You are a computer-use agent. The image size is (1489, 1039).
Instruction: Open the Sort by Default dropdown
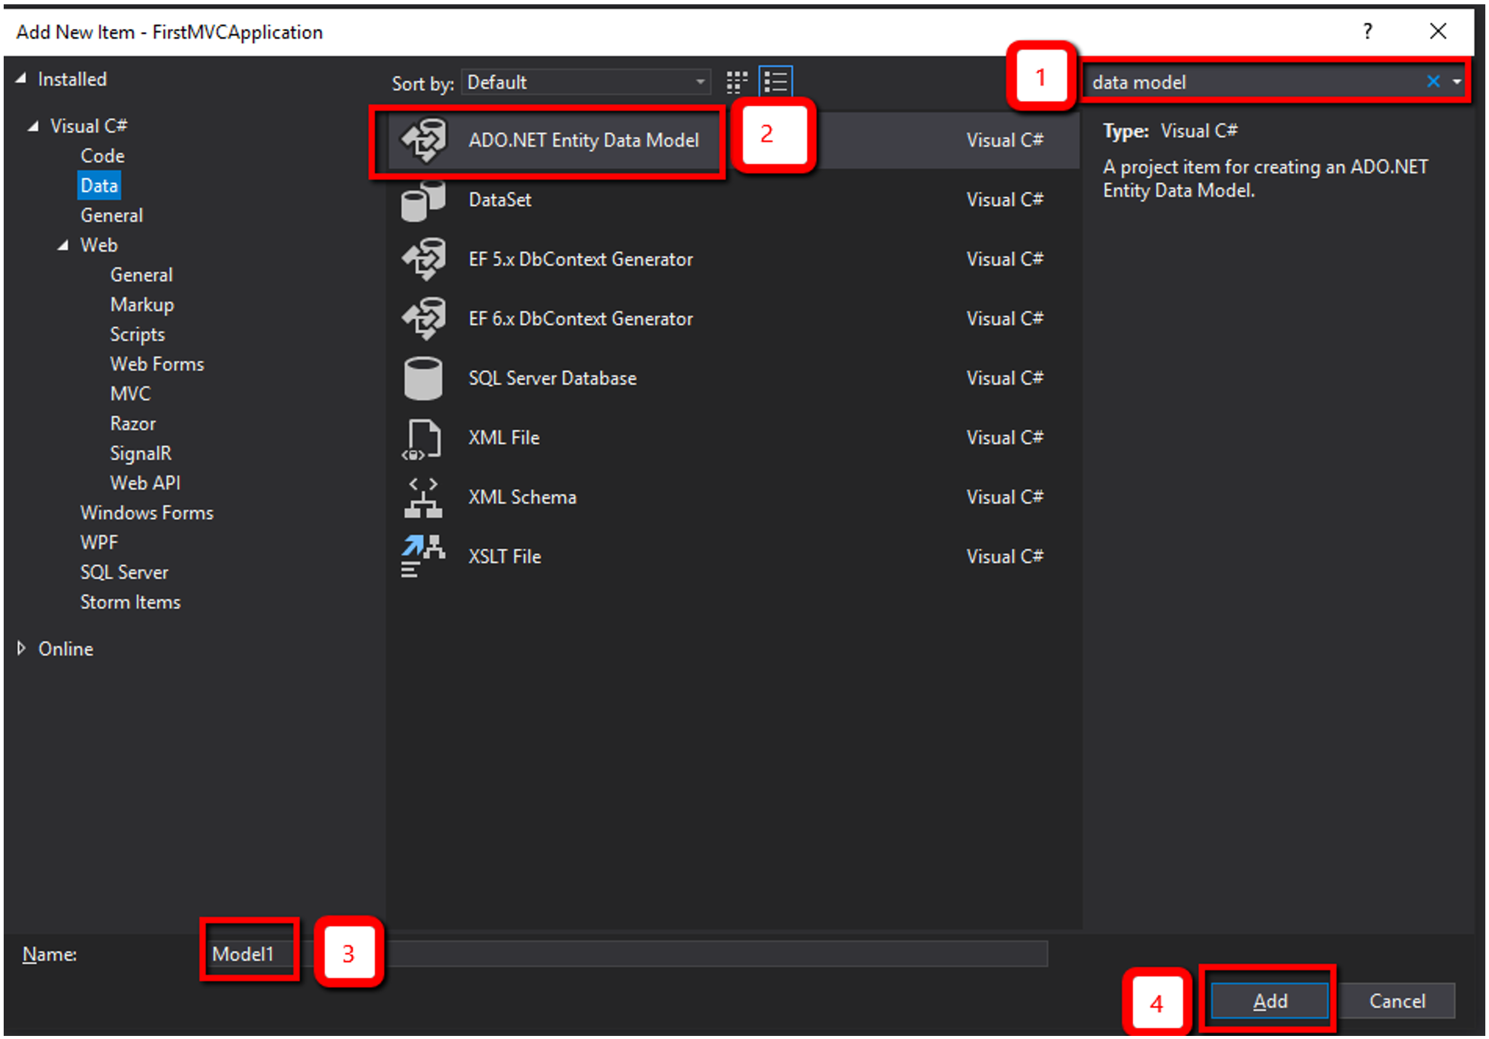tap(585, 82)
